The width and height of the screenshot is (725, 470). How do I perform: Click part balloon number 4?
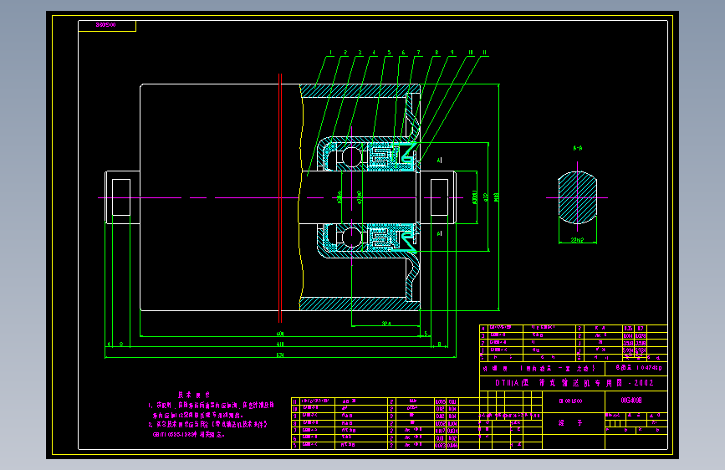(374, 53)
